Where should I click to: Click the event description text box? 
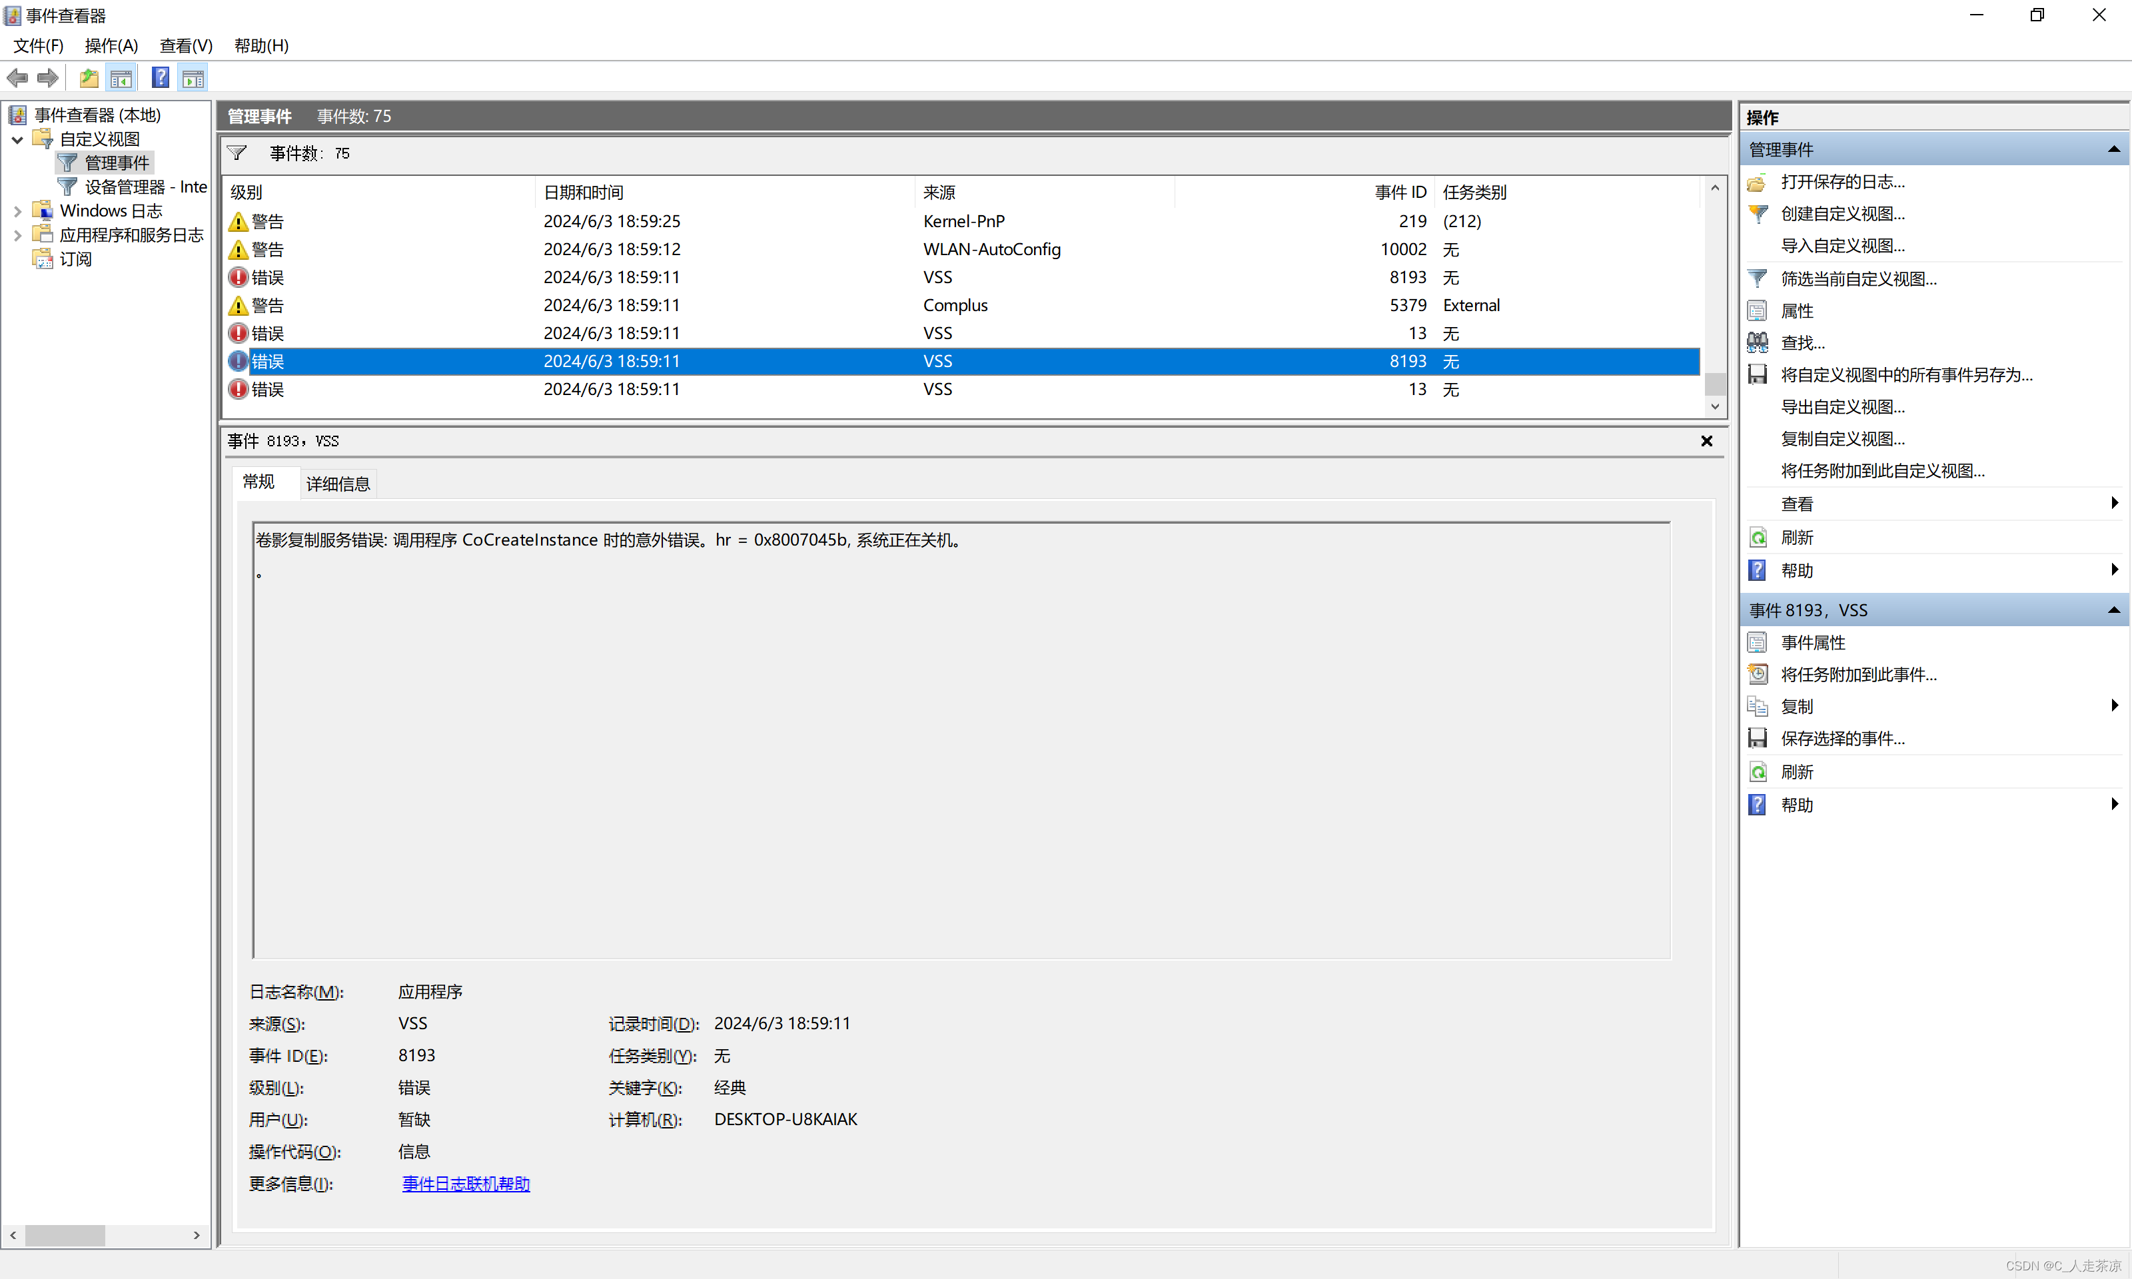tap(961, 740)
